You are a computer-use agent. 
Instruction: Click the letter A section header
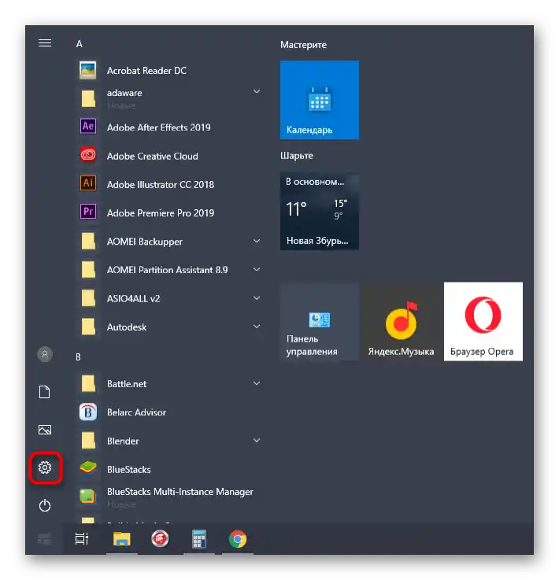[80, 44]
